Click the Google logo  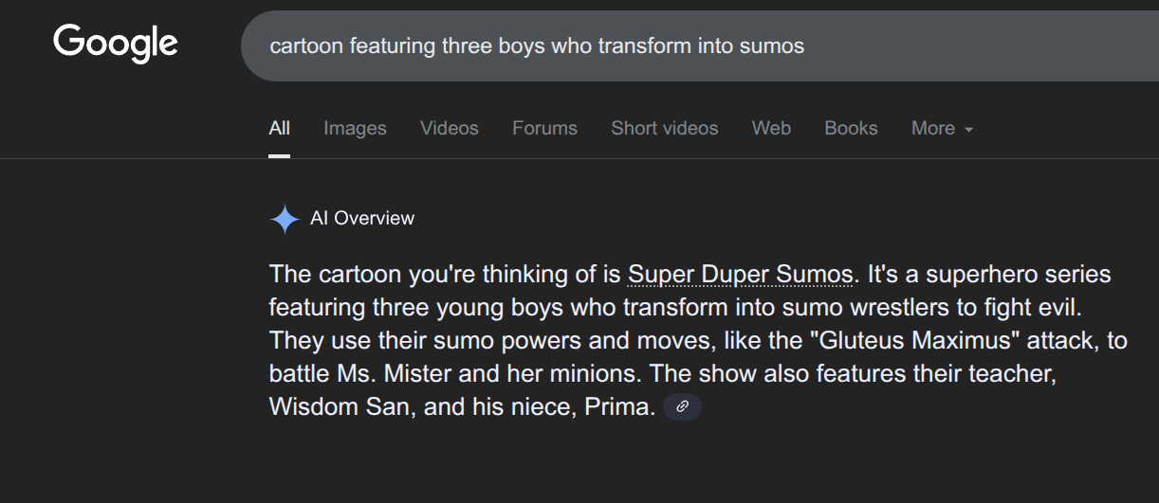coord(116,44)
